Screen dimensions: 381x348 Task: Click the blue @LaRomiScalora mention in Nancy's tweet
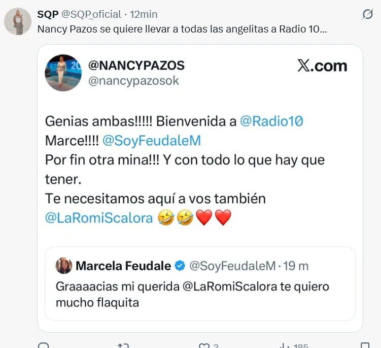pyautogui.click(x=99, y=217)
